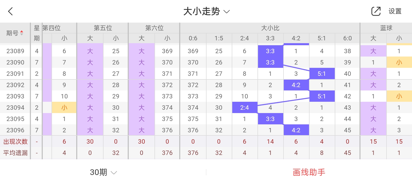Tap the back arrow icon
Screen dimensions: 412x185
coord(10,11)
